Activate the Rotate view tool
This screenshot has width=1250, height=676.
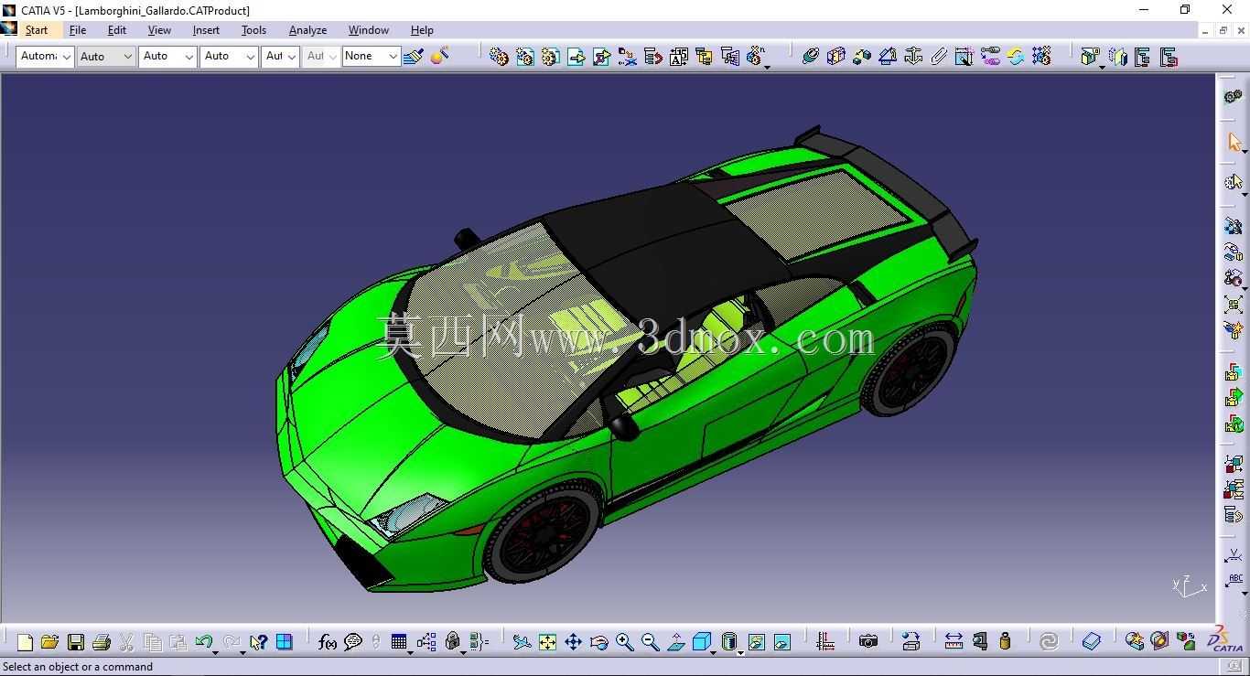598,642
